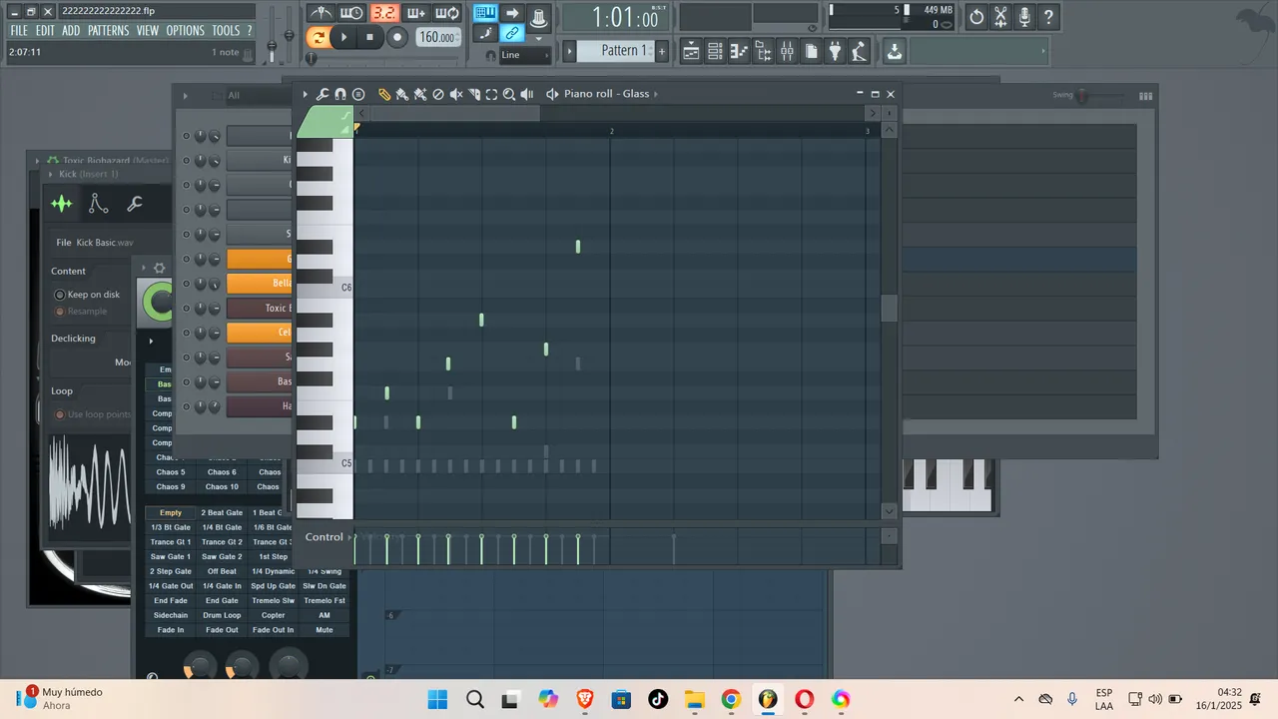Toggle the loop recording button

[x=448, y=13]
